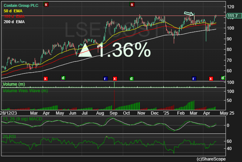Click the Volume Weis Wave (m) label
242x162 pixels.
point(25,91)
